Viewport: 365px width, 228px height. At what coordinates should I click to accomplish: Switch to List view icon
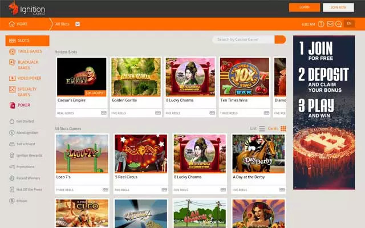click(262, 129)
